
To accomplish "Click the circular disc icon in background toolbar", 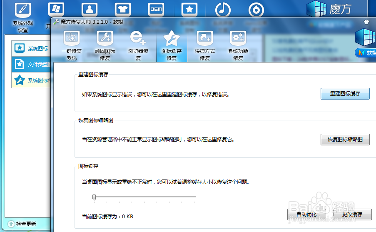I will click(256, 10).
